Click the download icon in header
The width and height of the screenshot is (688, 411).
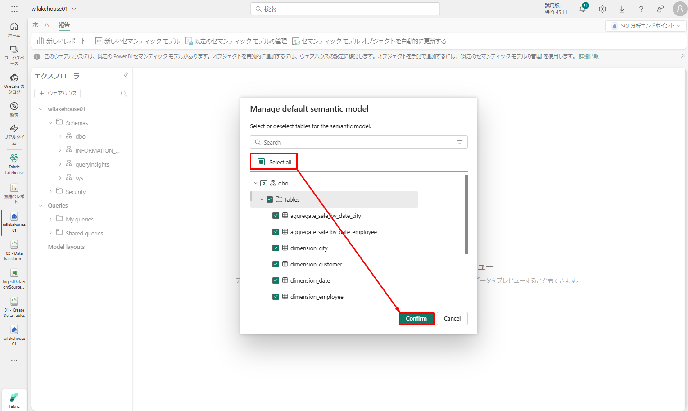(x=622, y=9)
